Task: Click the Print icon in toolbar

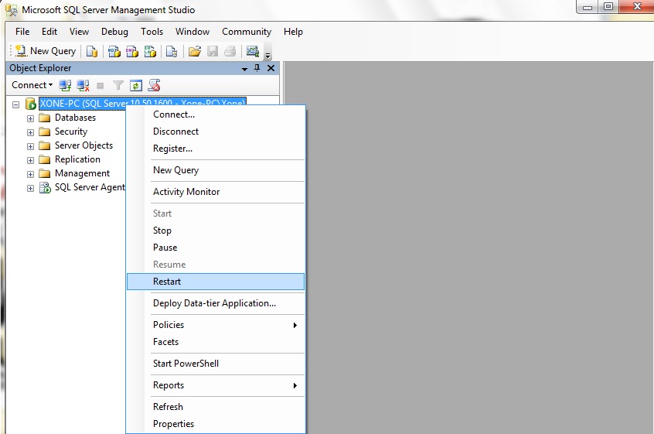Action: coord(230,51)
